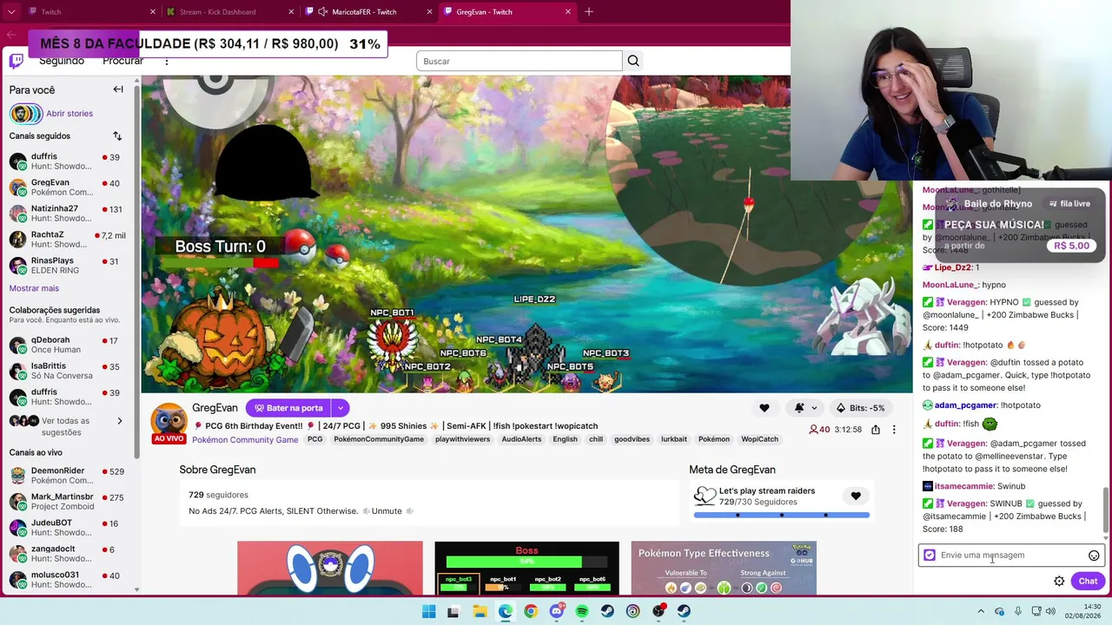Open the Bits: -5% dropdown
The image size is (1112, 625).
coord(860,408)
